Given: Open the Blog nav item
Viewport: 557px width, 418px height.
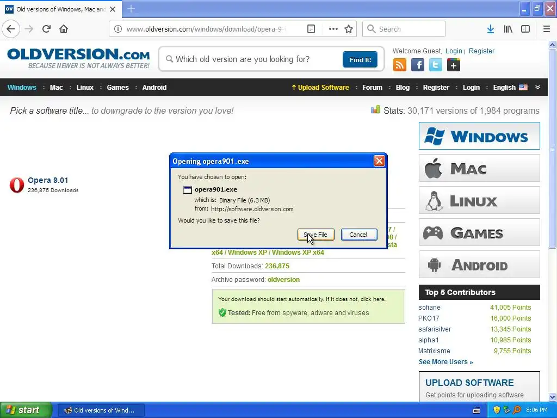Looking at the screenshot, I should click(x=403, y=88).
